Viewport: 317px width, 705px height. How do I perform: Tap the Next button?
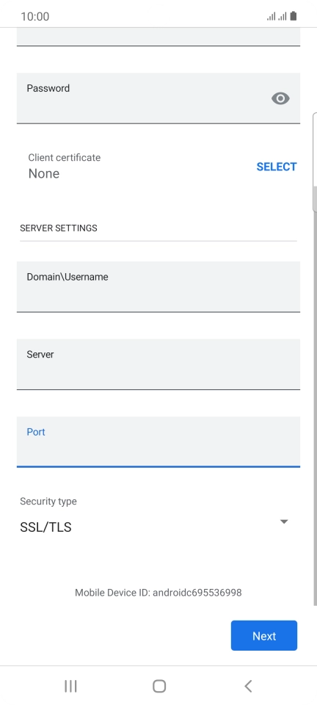click(264, 636)
